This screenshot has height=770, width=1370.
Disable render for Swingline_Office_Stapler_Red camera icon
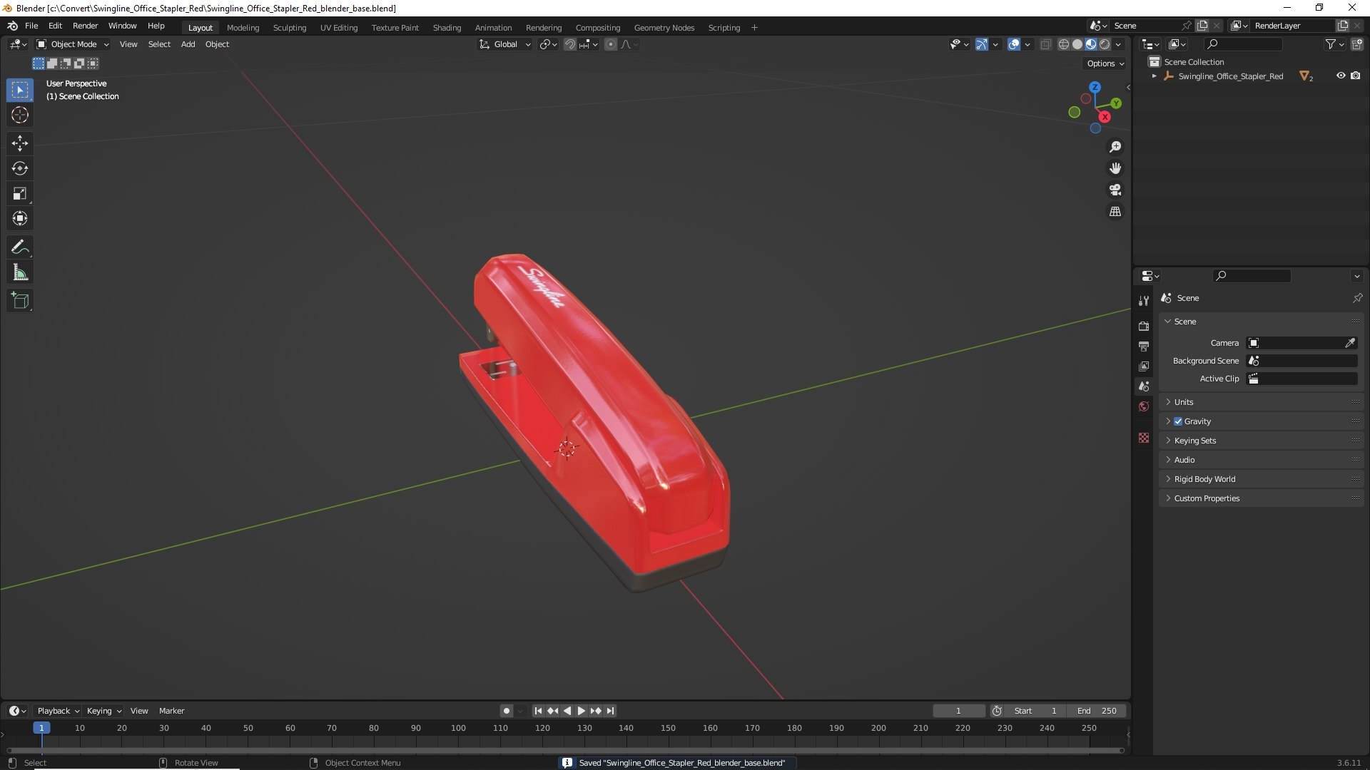tap(1356, 76)
